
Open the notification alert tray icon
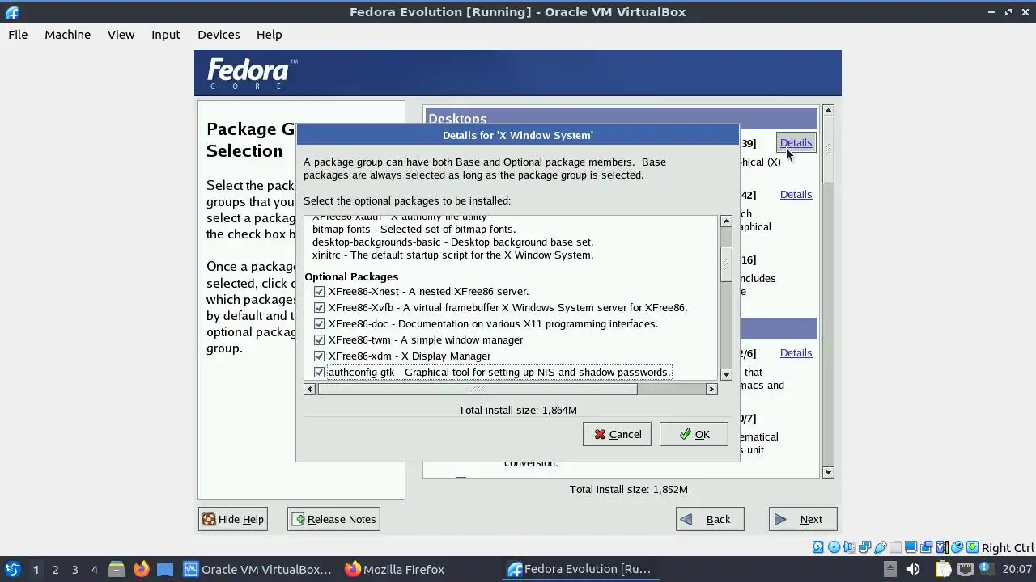pos(987,568)
